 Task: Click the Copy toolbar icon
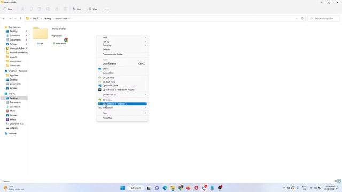coord(31,9)
